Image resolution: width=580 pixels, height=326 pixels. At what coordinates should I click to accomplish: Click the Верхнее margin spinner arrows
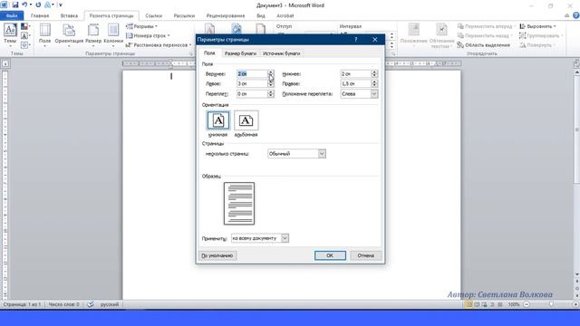[271, 74]
